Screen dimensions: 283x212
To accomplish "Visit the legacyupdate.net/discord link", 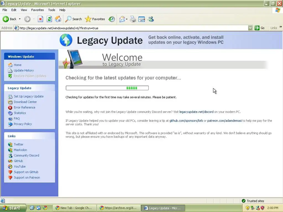I will pyautogui.click(x=196, y=112).
